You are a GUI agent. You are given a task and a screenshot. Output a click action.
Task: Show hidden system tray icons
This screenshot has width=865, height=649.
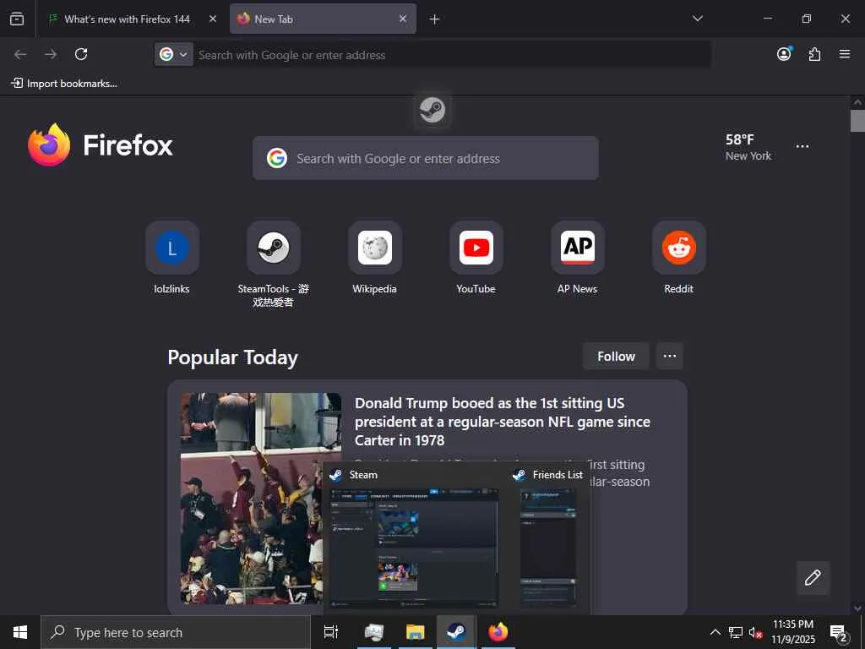tap(715, 632)
